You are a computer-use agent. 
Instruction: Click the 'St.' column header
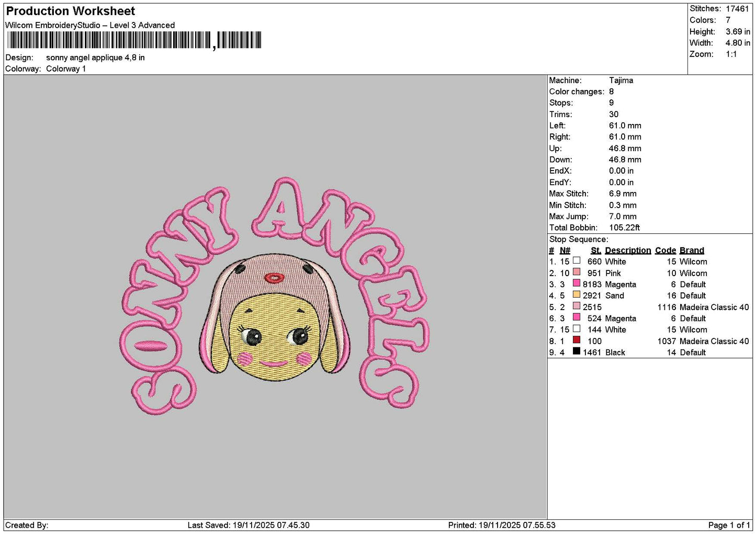tap(595, 251)
